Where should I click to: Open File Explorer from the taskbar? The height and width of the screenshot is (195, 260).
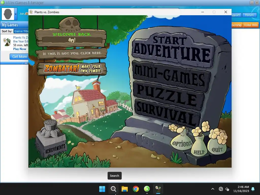click(124, 189)
